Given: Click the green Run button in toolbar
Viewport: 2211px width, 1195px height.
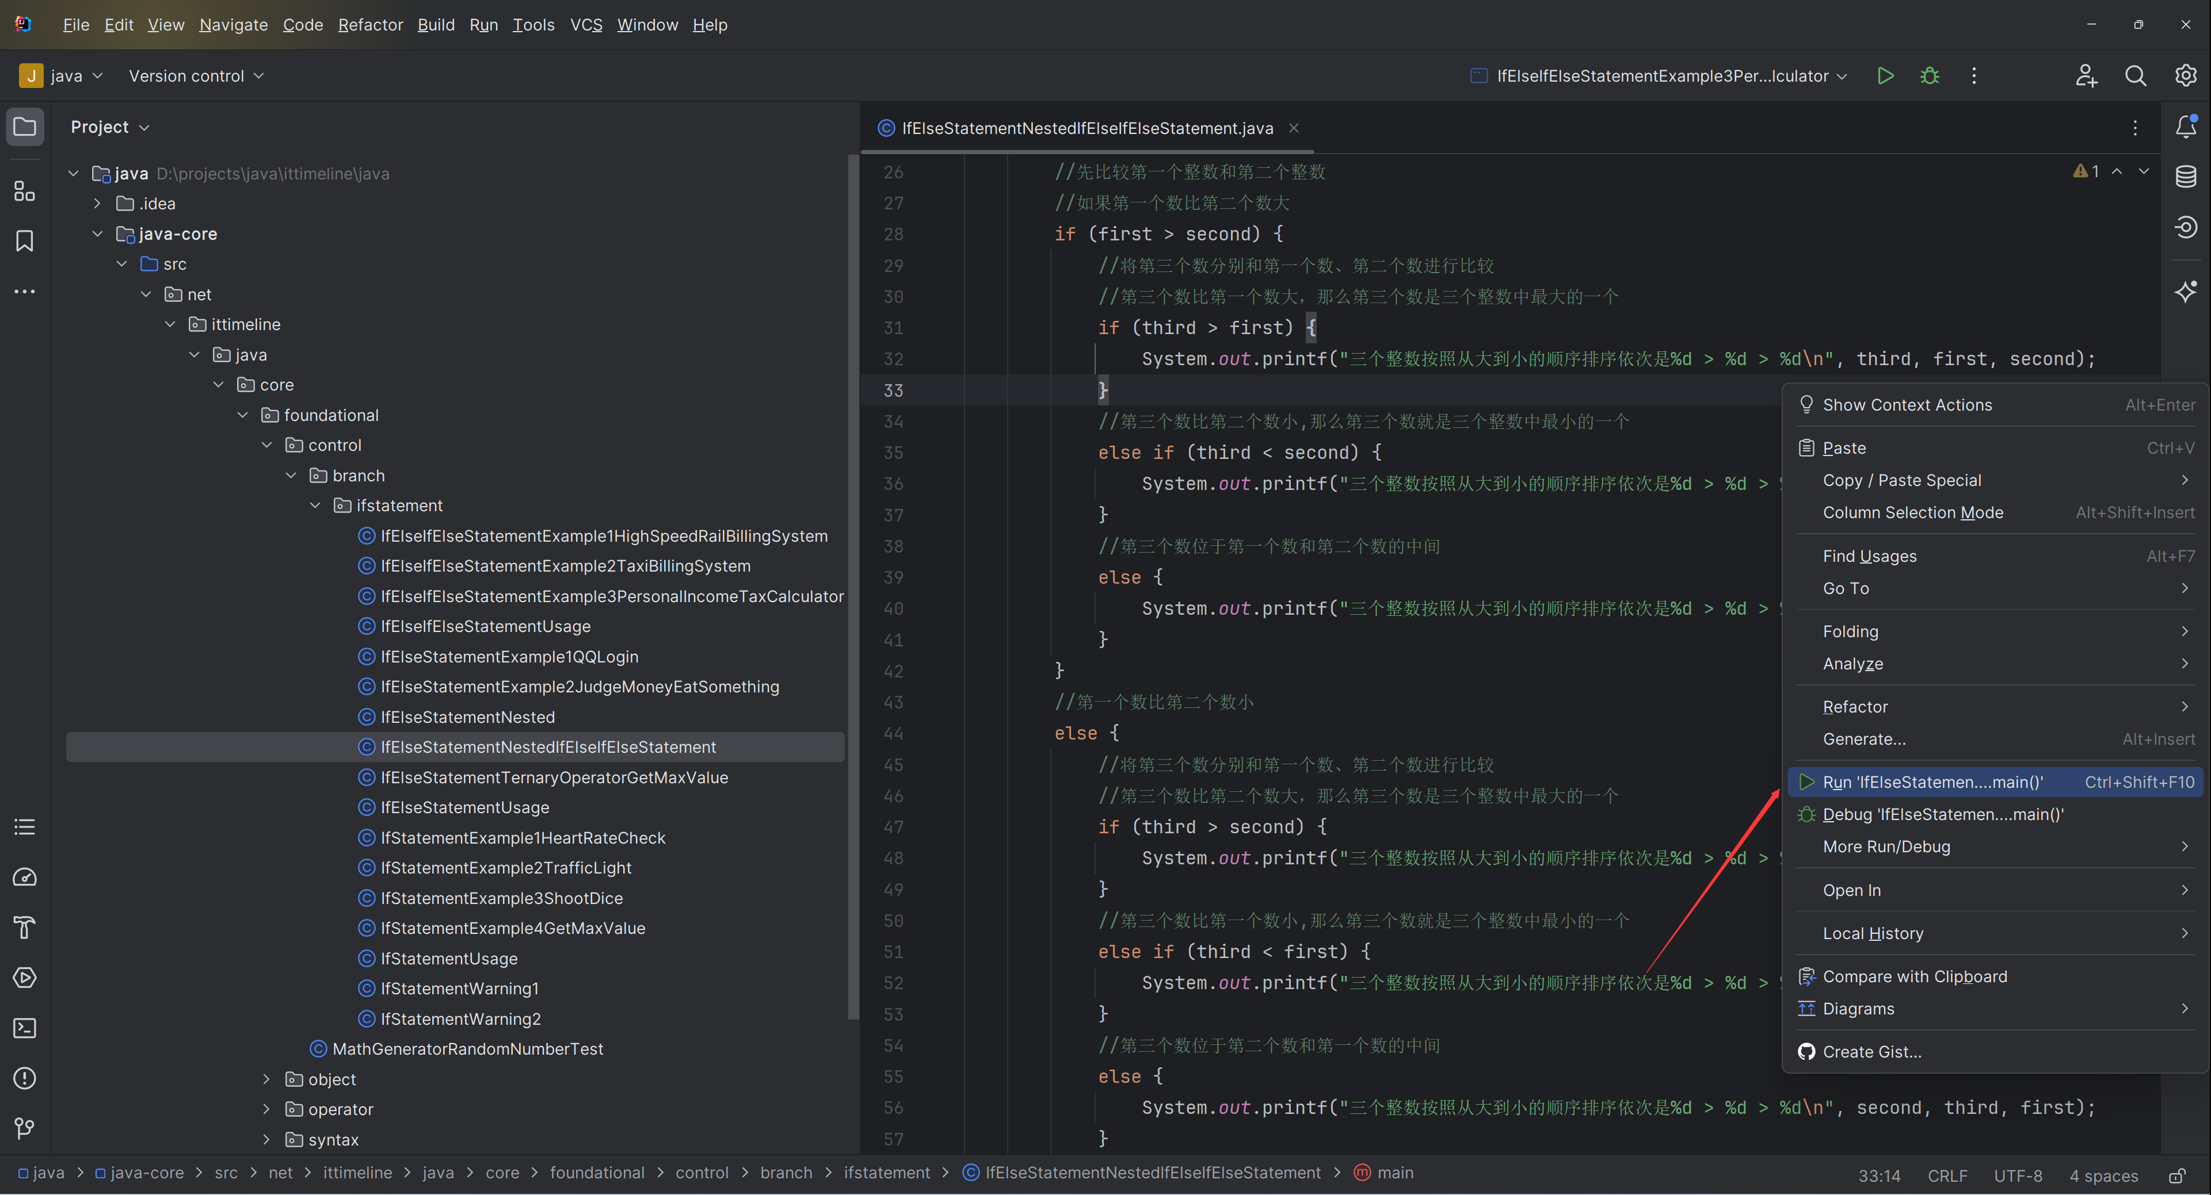Looking at the screenshot, I should (x=1885, y=75).
